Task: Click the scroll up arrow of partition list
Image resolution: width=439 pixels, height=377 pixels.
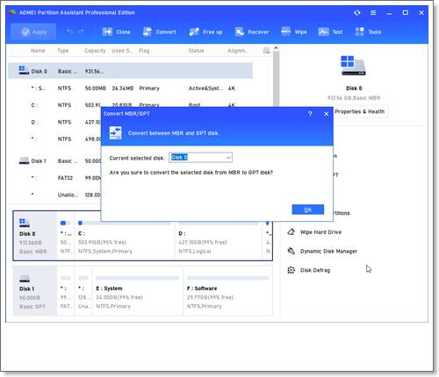Action: coord(276,48)
